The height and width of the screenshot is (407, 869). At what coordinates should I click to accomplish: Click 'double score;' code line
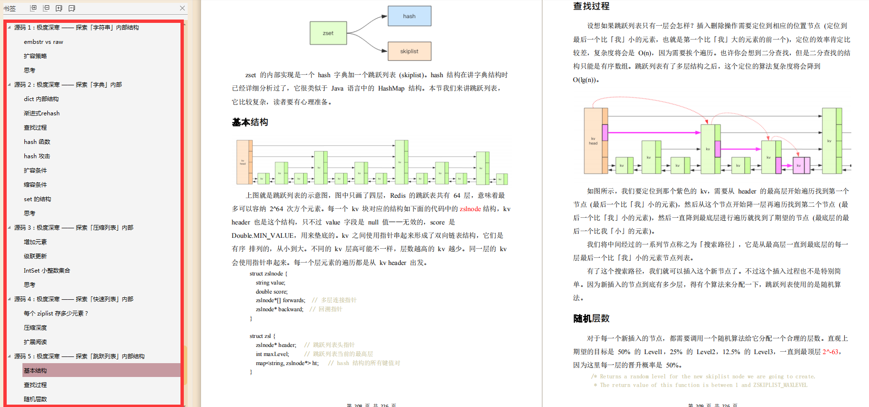(x=272, y=292)
